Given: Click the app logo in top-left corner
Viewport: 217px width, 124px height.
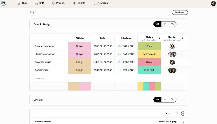Looking at the screenshot, I should tap(4, 3).
